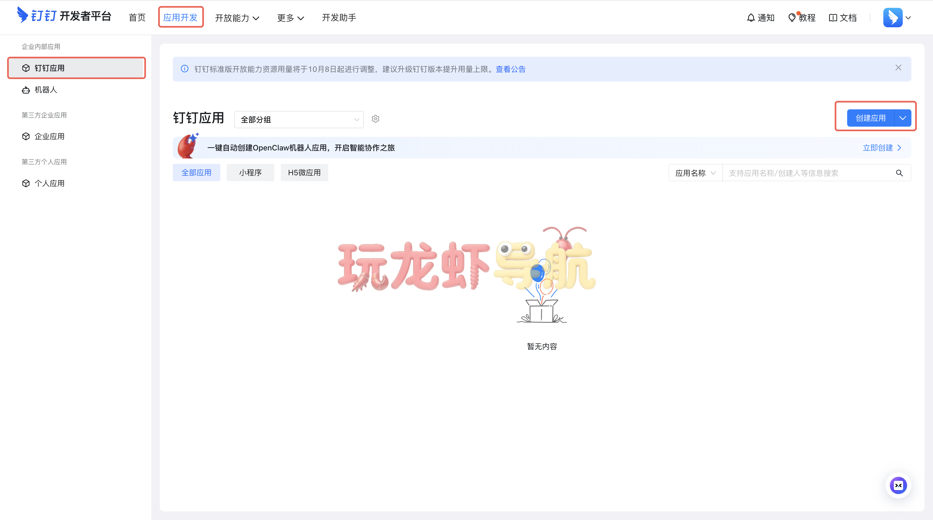
Task: Switch to the 小程序 tab
Action: (250, 173)
